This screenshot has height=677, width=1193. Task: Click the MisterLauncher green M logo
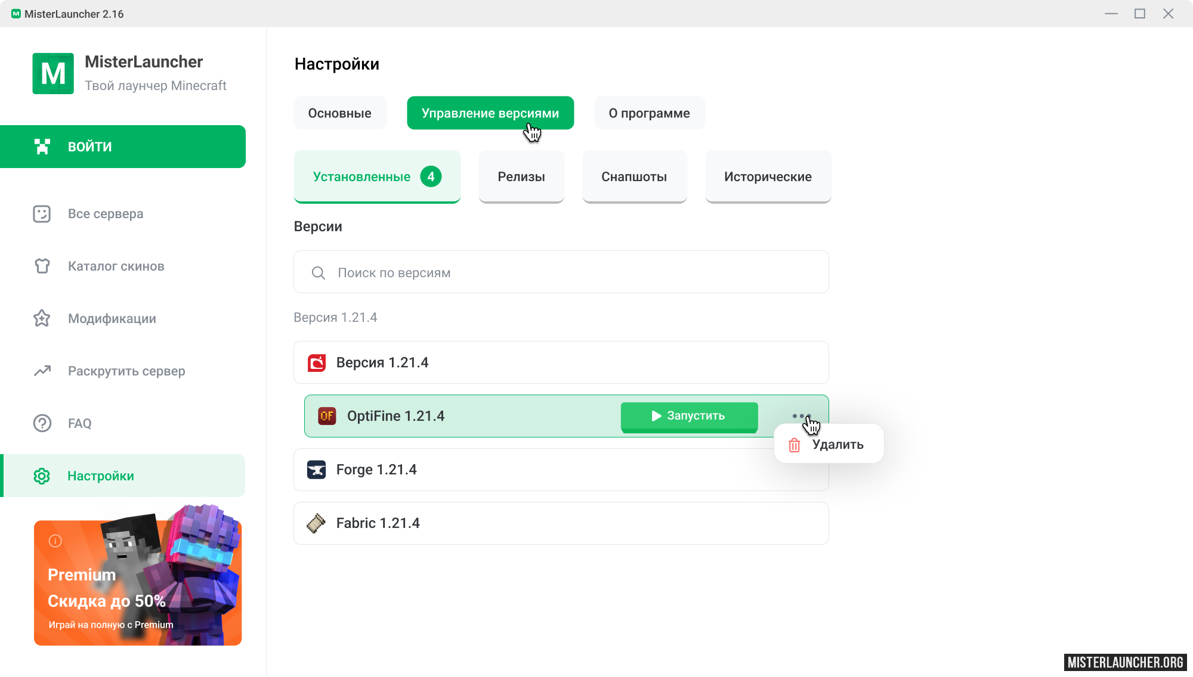(x=53, y=73)
